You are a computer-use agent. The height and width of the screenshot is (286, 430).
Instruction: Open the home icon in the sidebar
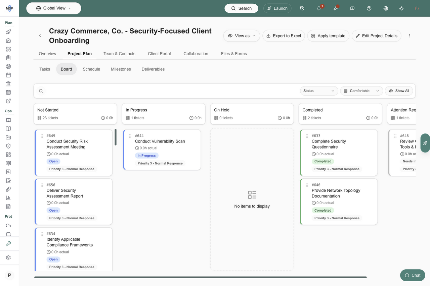coord(8,40)
